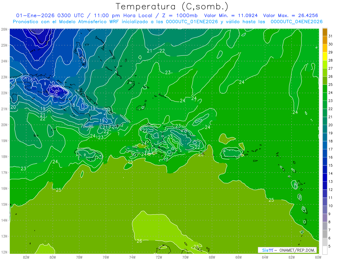
Task: Pick the gray swatch between 6 and 7
Action: pos(325,234)
